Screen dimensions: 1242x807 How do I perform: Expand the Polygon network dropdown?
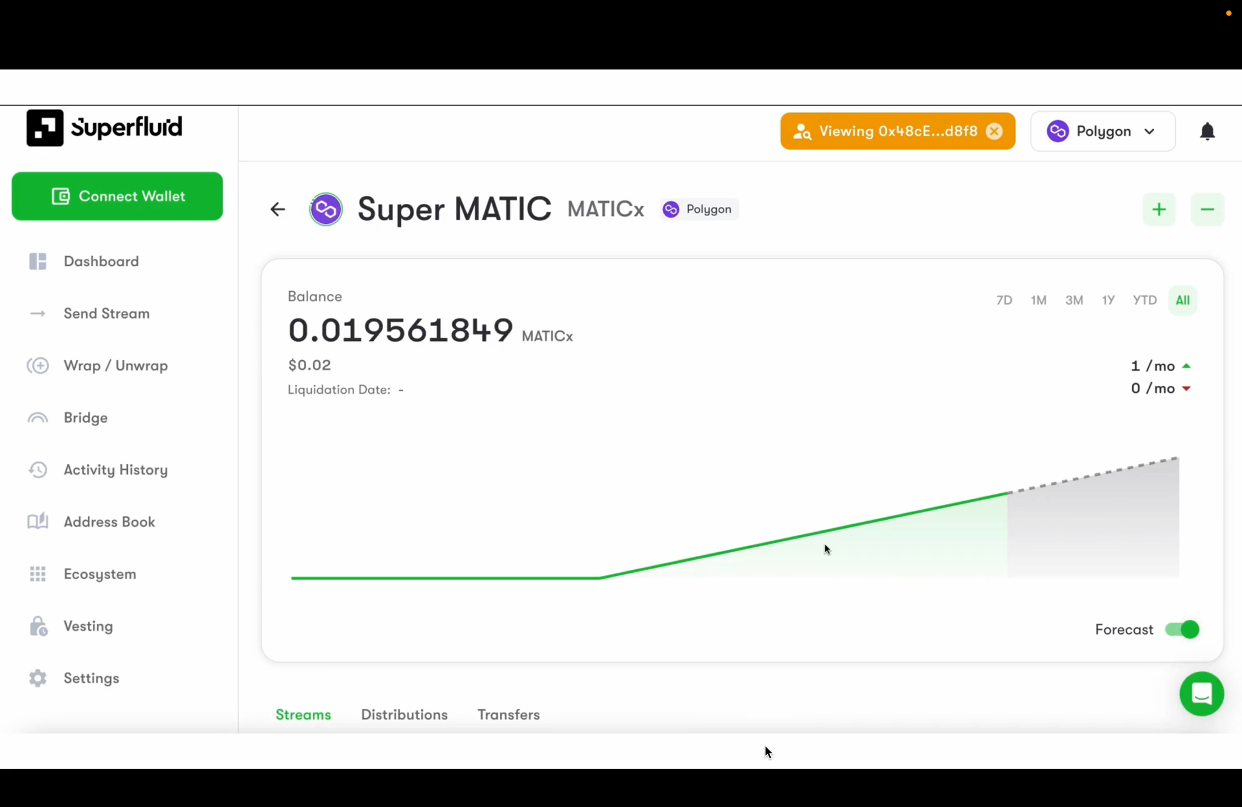pos(1103,131)
